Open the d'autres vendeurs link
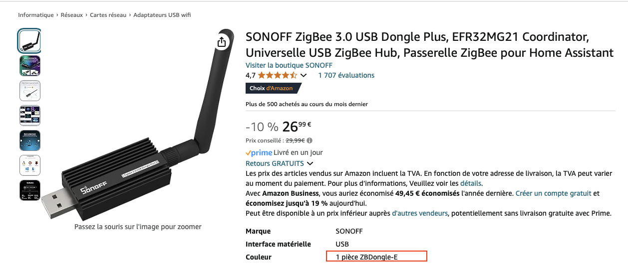This screenshot has height=265, width=628. [419, 213]
